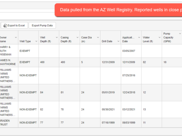Open the Drill Date column menu chevron

click(x=118, y=41)
